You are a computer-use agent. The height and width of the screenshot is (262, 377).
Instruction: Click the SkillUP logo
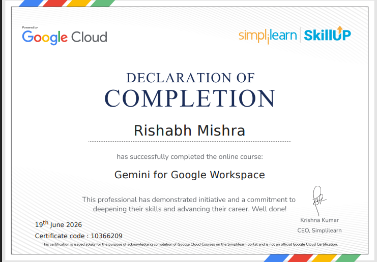(328, 34)
